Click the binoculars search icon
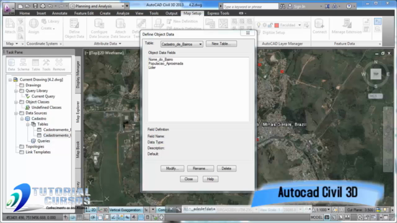The image size is (397, 223). (283, 7)
